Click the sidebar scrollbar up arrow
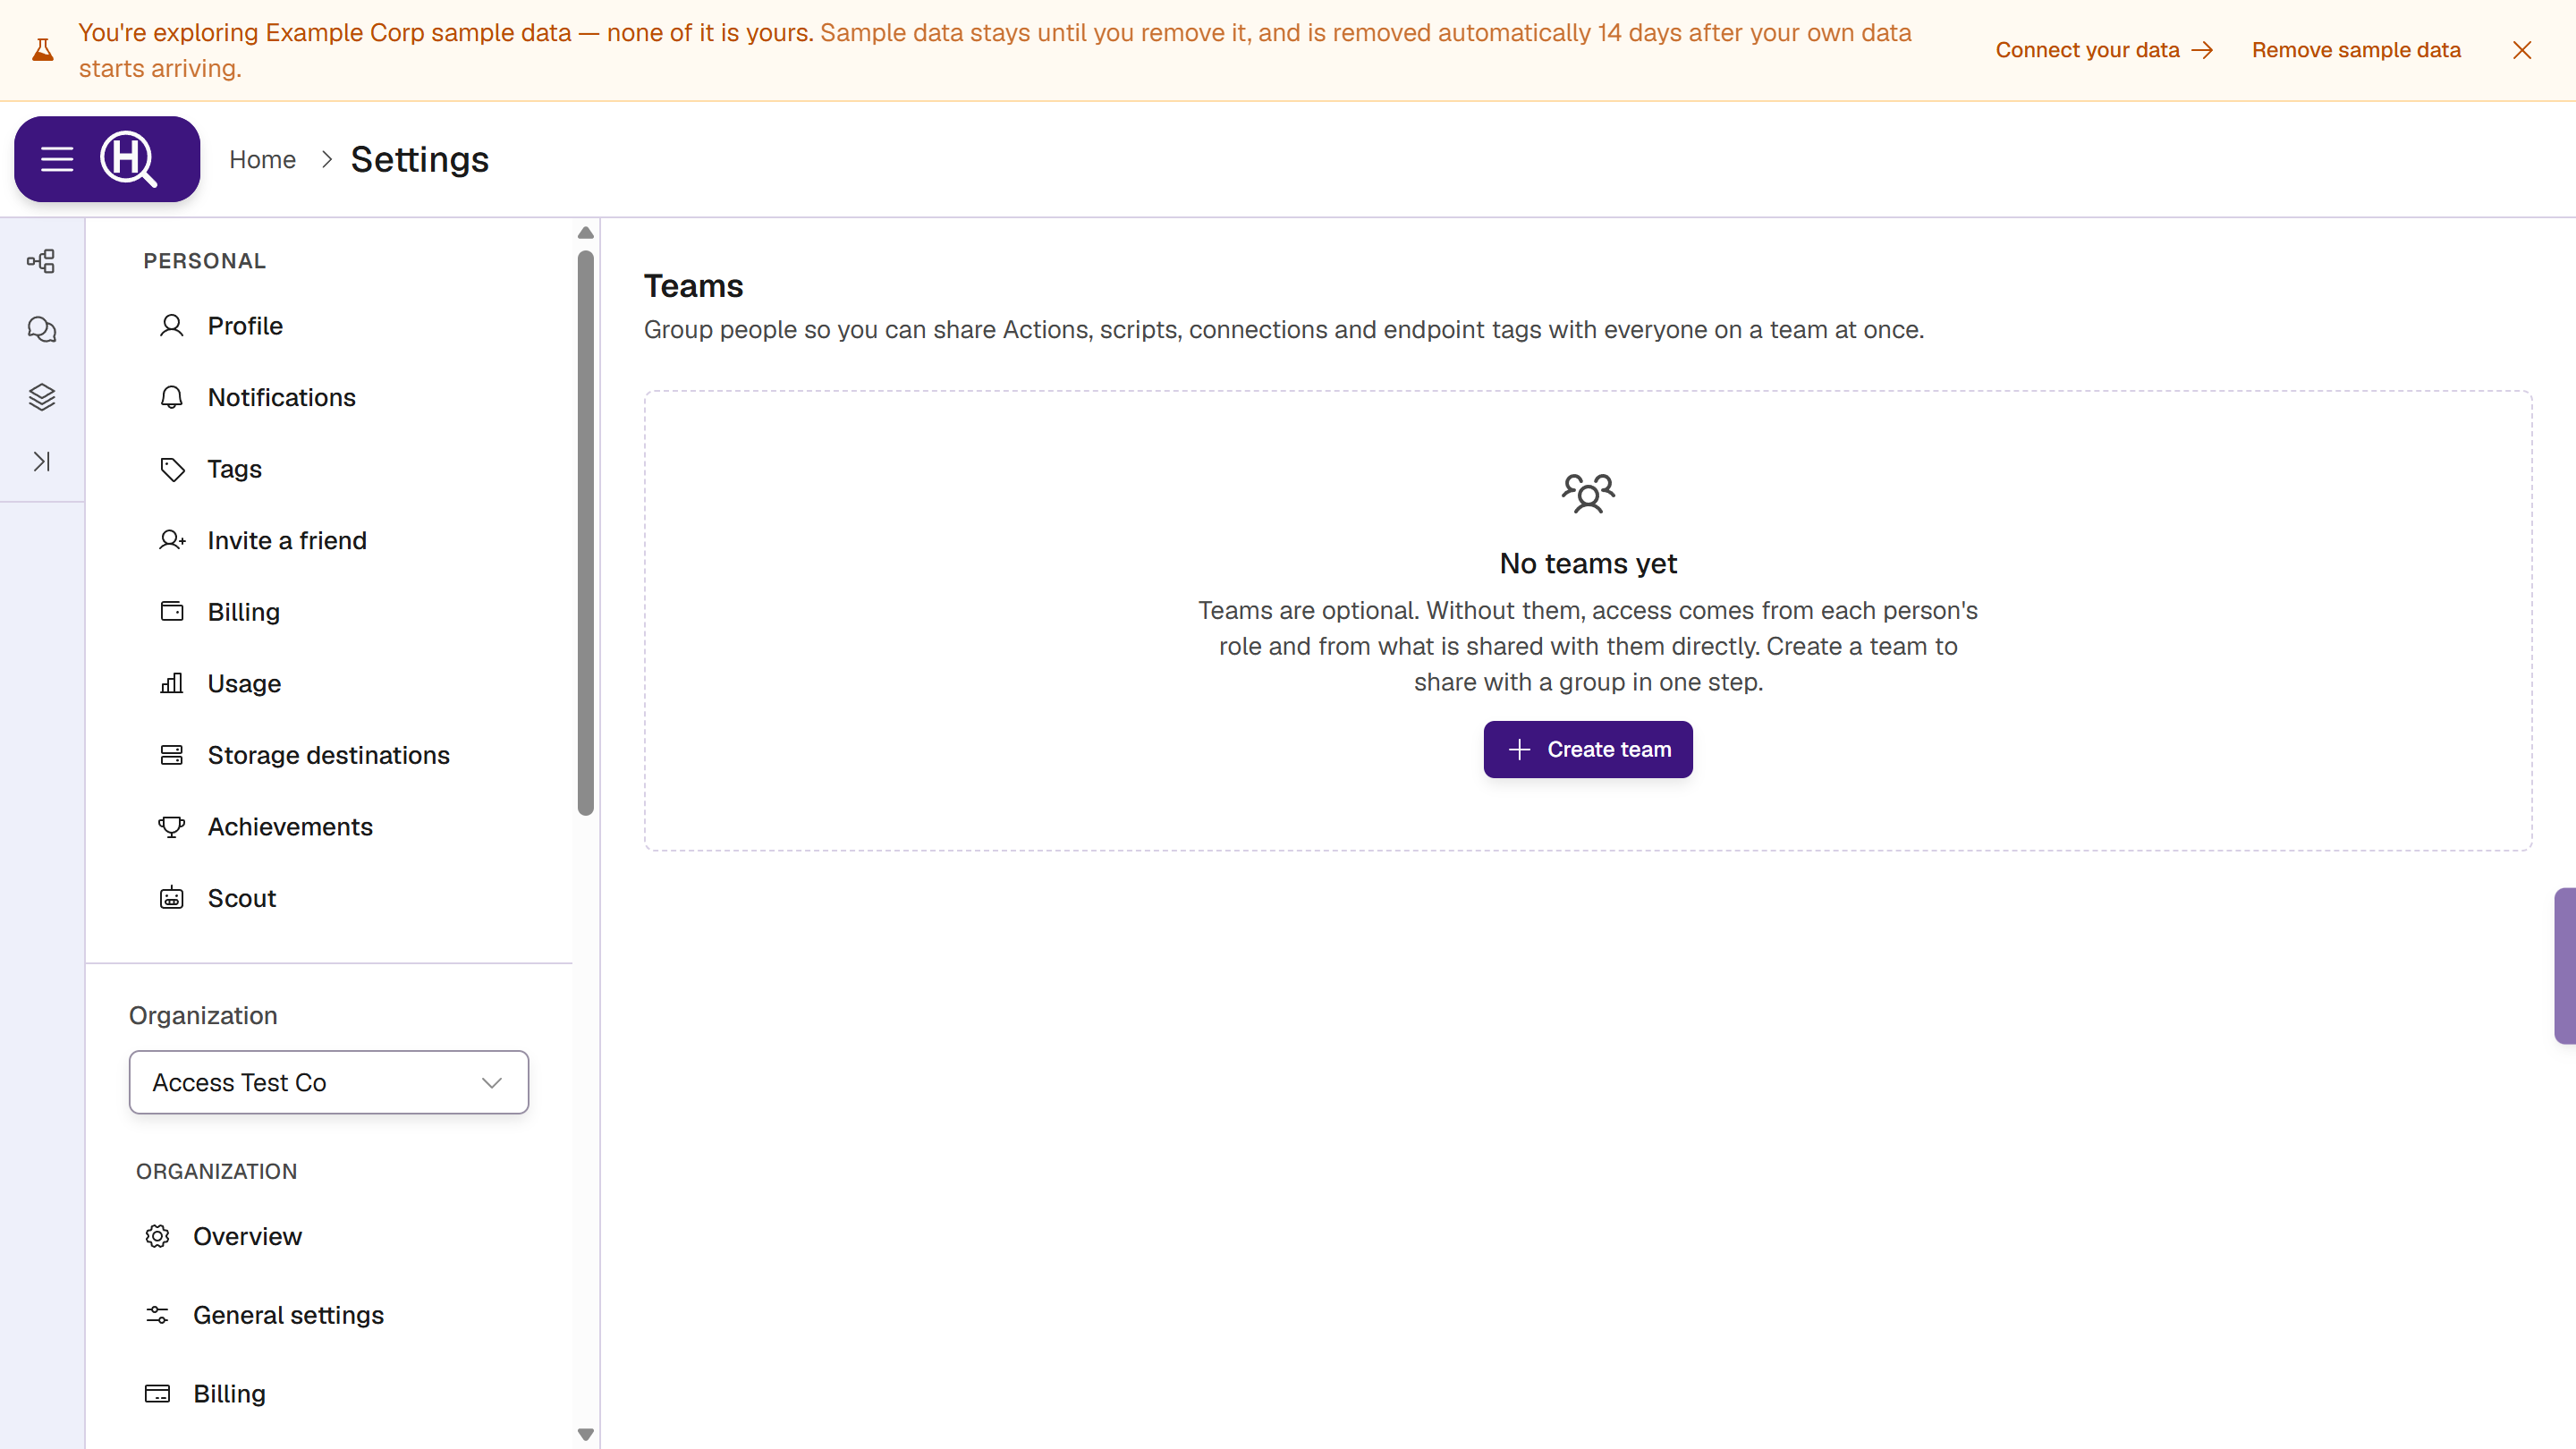The image size is (2576, 1449). click(x=586, y=233)
